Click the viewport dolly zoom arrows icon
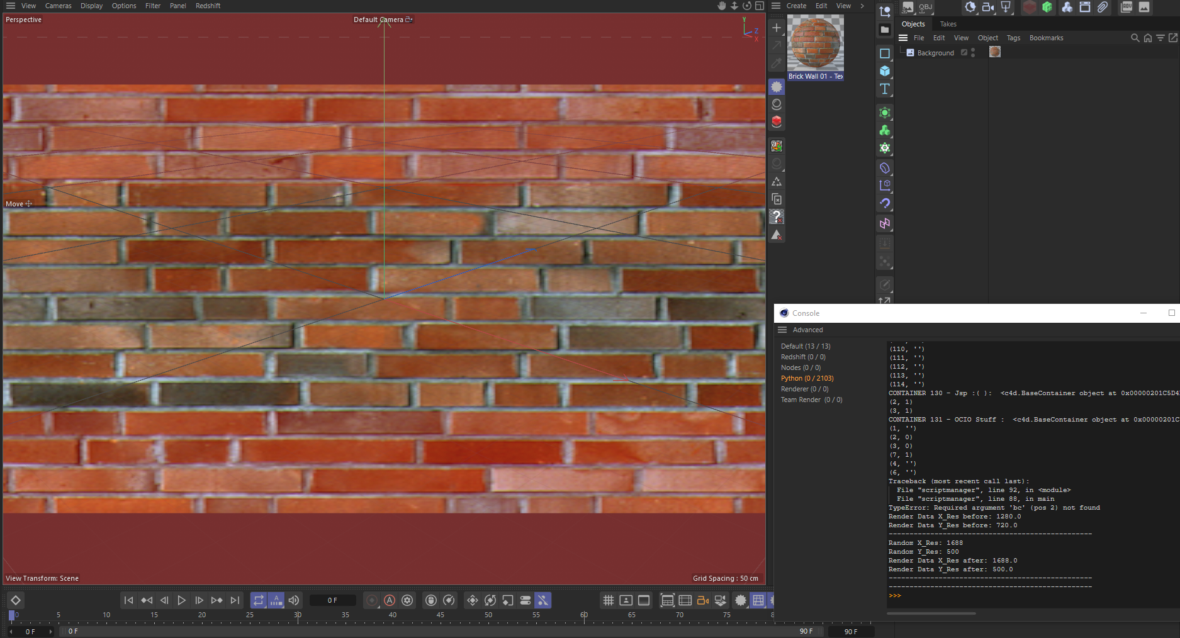 [734, 6]
